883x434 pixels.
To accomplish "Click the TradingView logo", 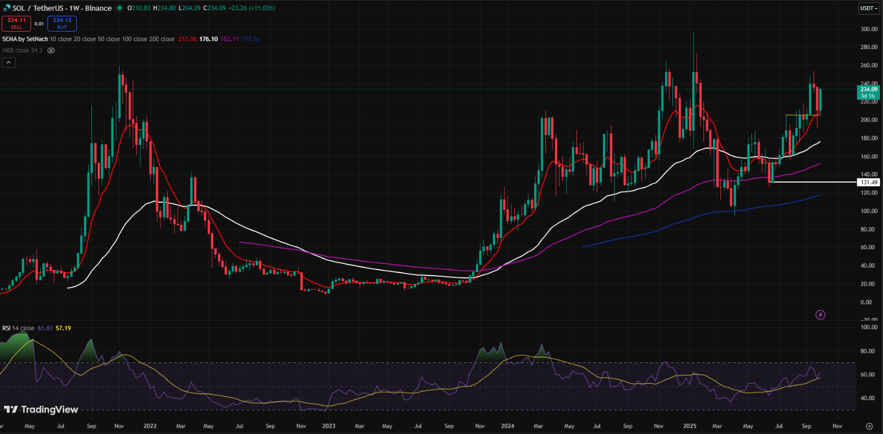I will tap(41, 410).
